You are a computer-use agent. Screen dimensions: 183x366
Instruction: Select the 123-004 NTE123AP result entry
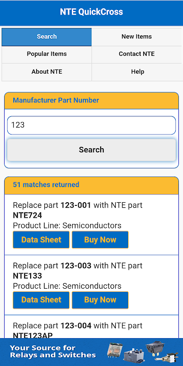click(91, 327)
